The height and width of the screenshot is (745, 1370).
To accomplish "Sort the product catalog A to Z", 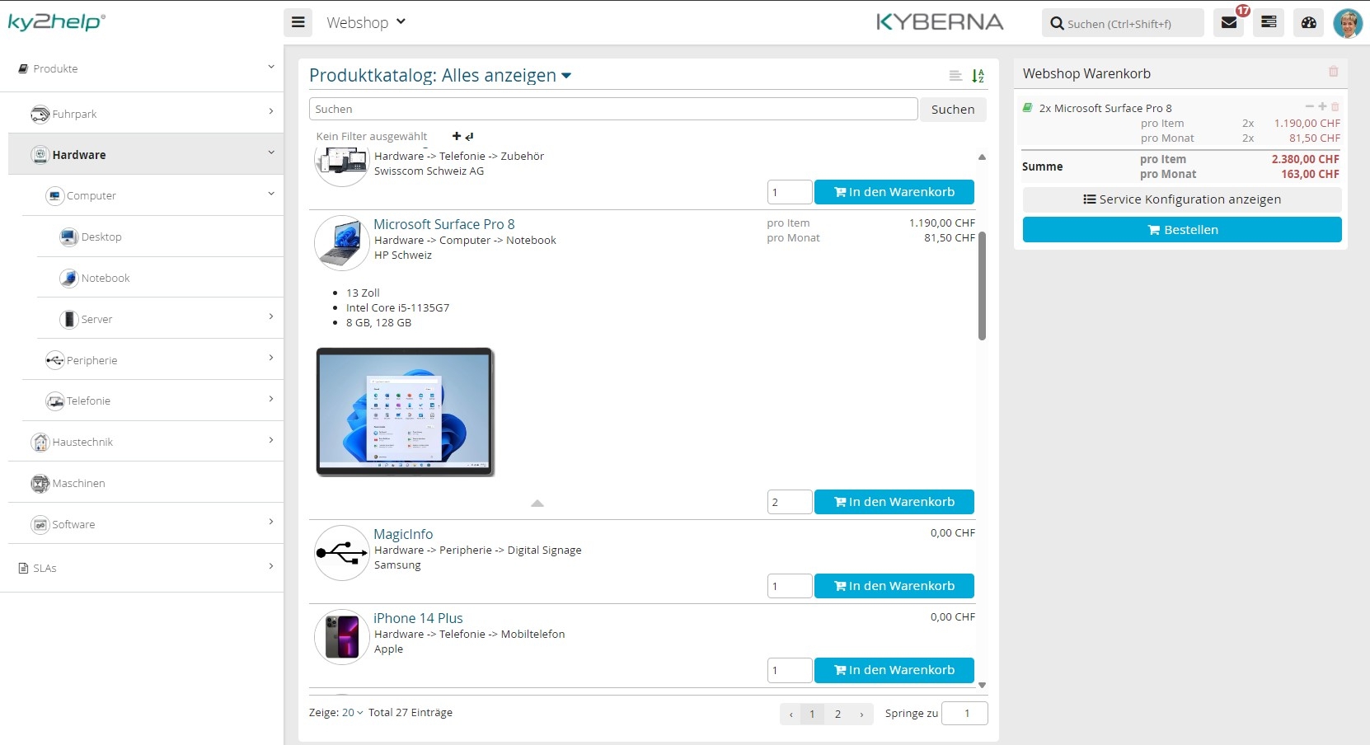I will tap(978, 76).
